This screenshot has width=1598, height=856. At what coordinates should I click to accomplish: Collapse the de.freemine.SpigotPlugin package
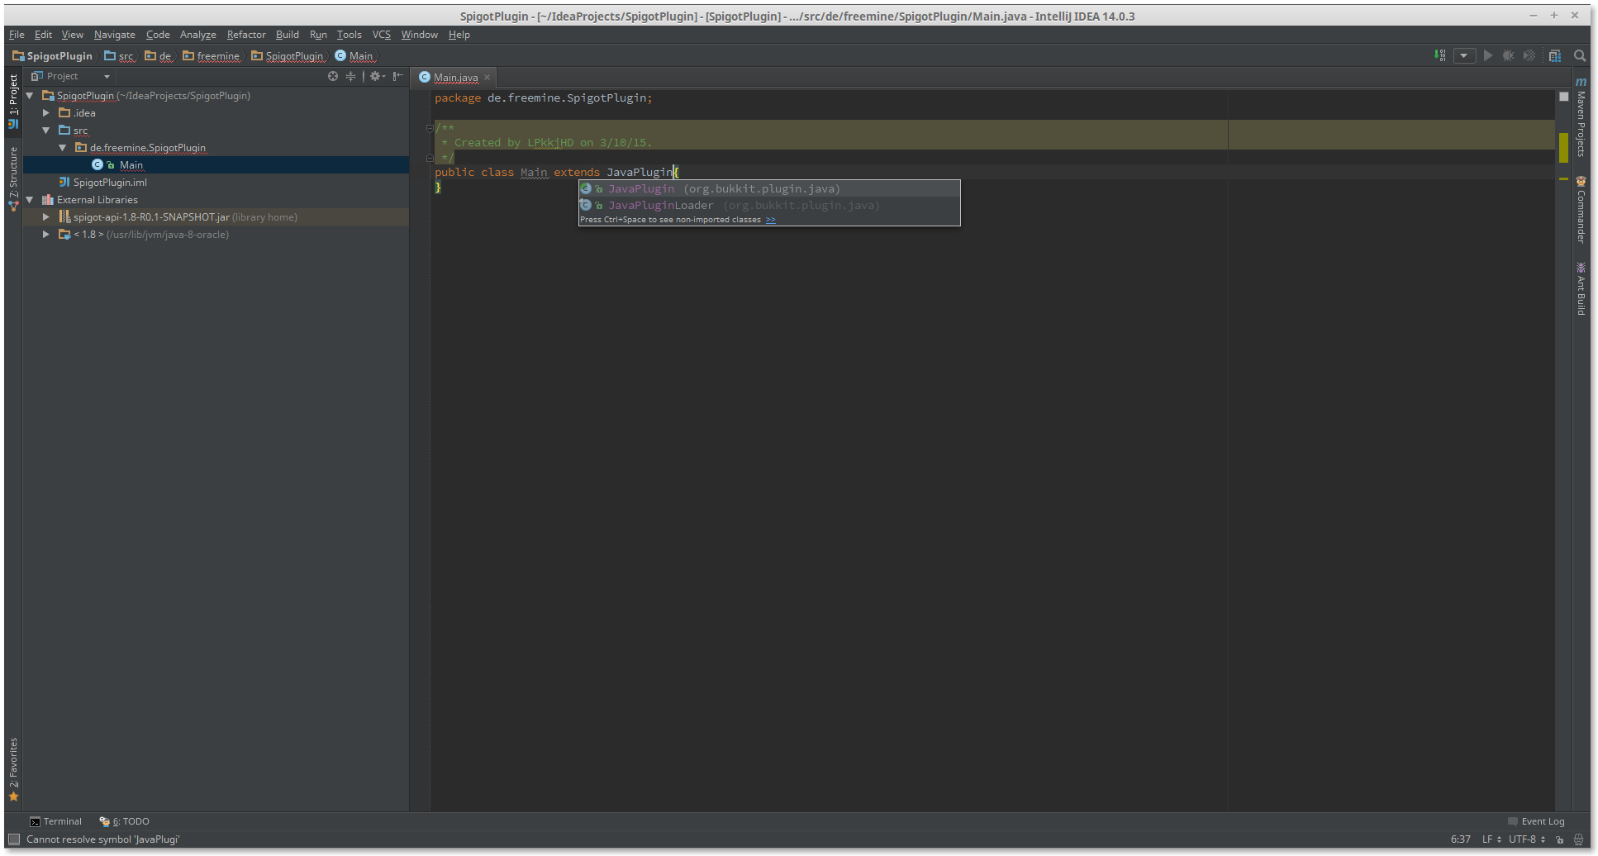coord(63,147)
